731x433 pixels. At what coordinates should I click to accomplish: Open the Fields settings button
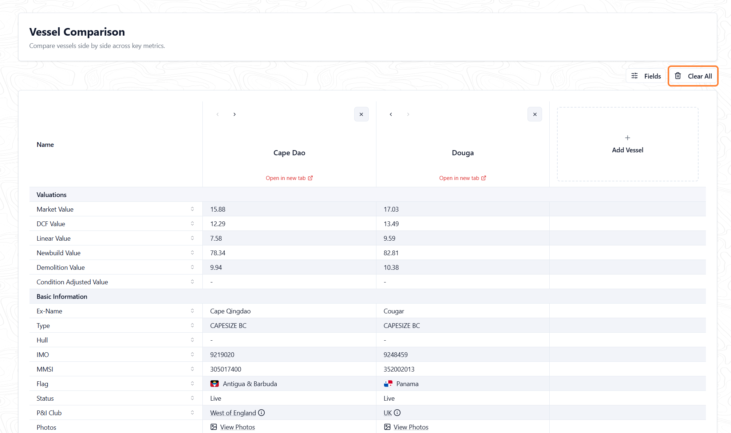coord(646,76)
